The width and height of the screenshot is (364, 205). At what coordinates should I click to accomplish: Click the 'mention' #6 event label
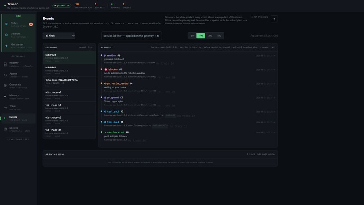112,56
